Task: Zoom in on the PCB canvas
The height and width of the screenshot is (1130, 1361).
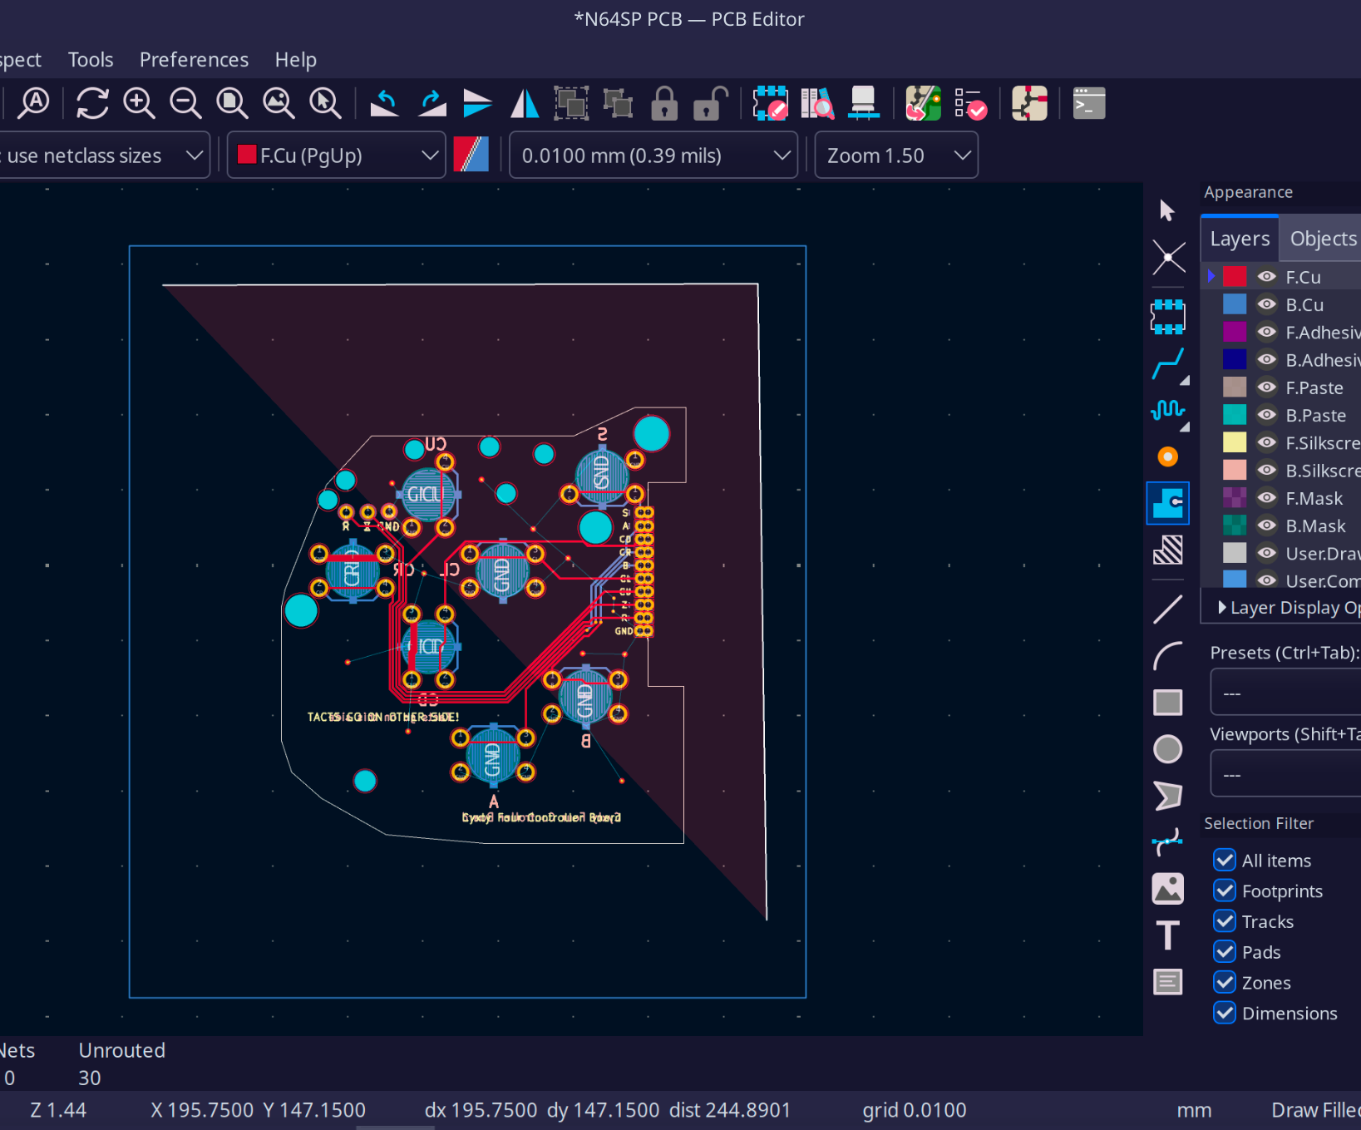Action: pyautogui.click(x=139, y=103)
